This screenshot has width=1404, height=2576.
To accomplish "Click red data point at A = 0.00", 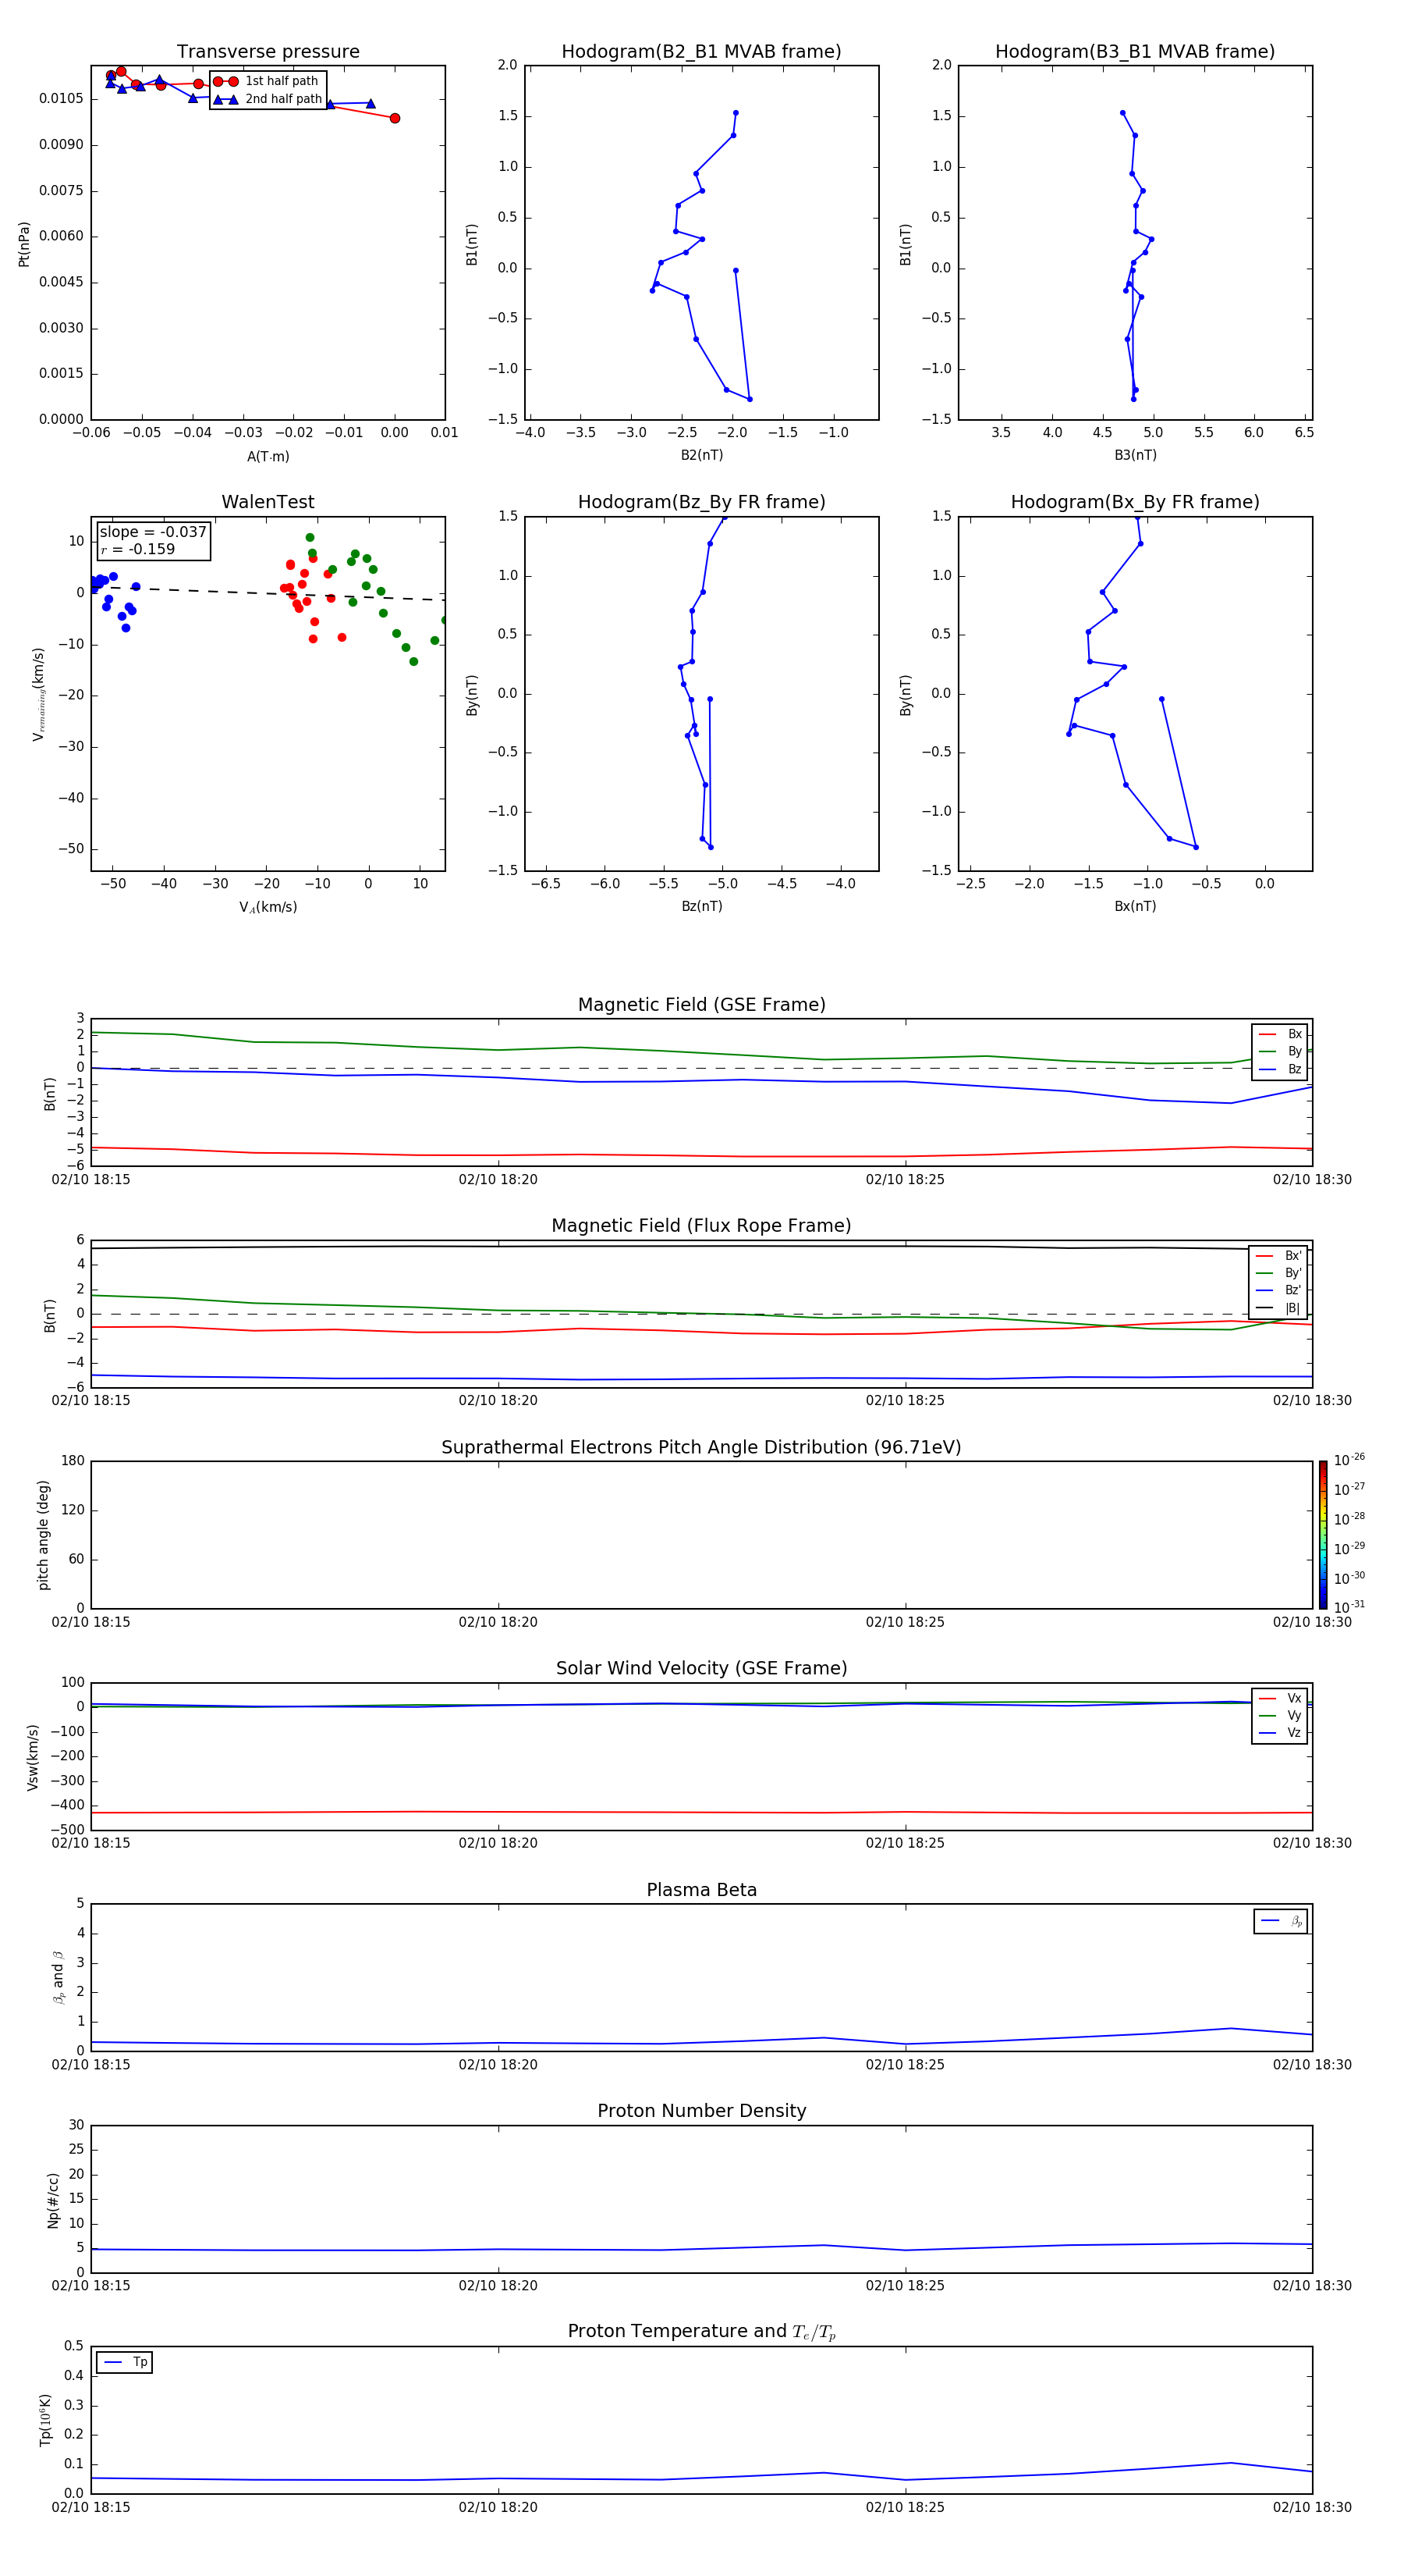I will coord(395,118).
